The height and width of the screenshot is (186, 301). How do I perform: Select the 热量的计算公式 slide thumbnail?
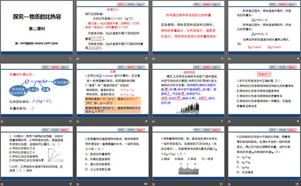click(36, 91)
